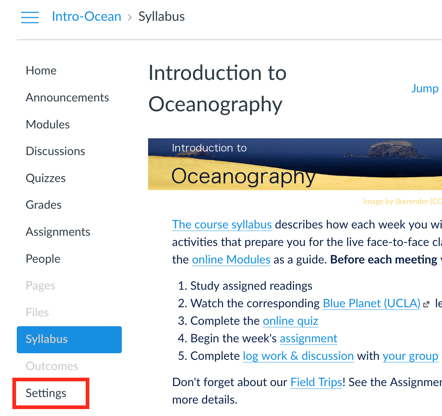Go to the People page
The width and height of the screenshot is (442, 416).
[x=43, y=259]
